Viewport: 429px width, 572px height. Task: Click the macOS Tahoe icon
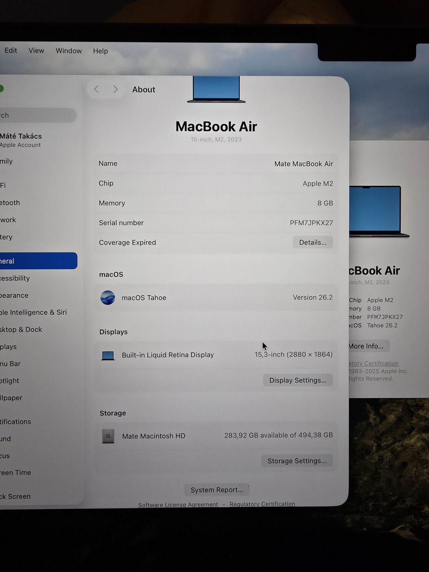click(108, 298)
